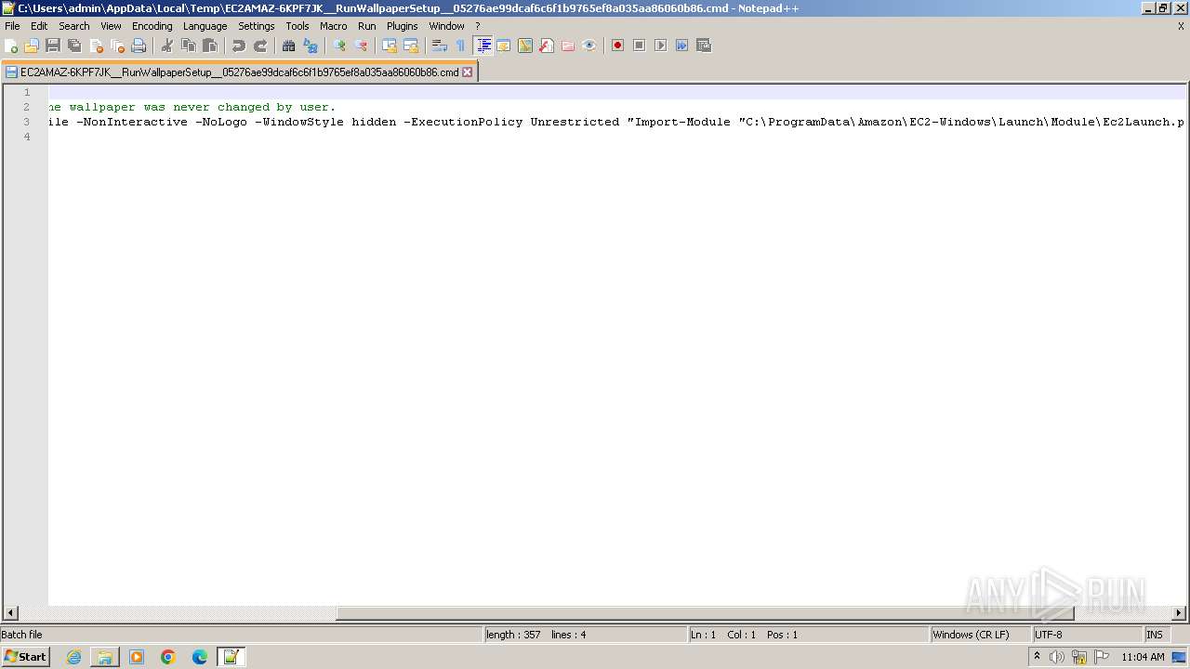Open the Search menu

pos(74,26)
